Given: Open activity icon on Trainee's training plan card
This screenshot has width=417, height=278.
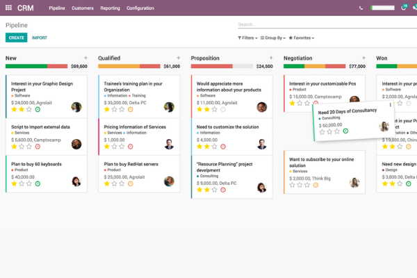Looking at the screenshot, I should click(x=131, y=109).
